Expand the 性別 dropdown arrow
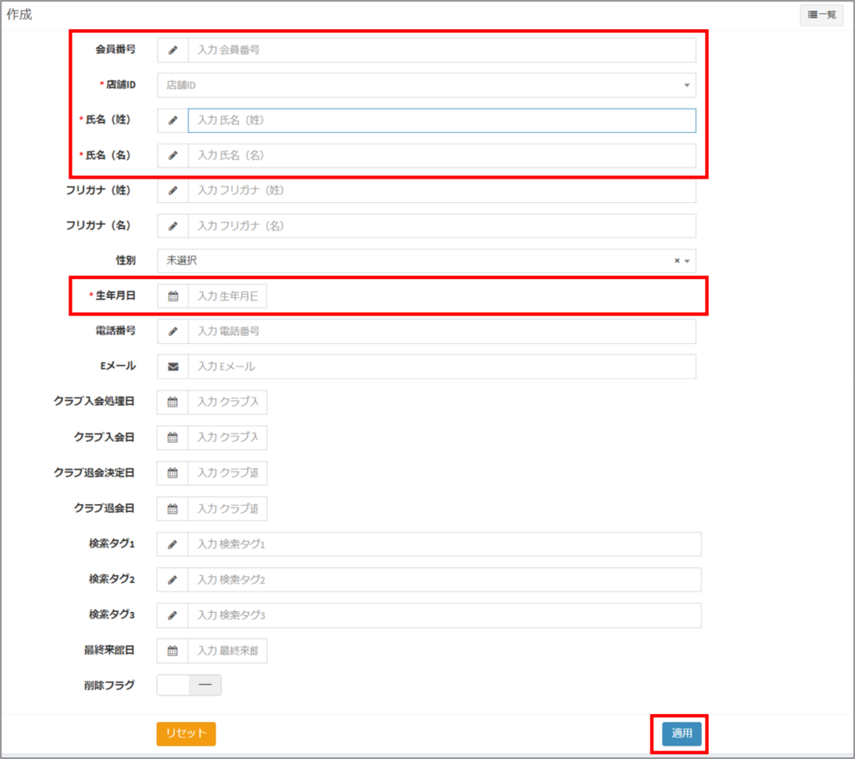 point(686,261)
